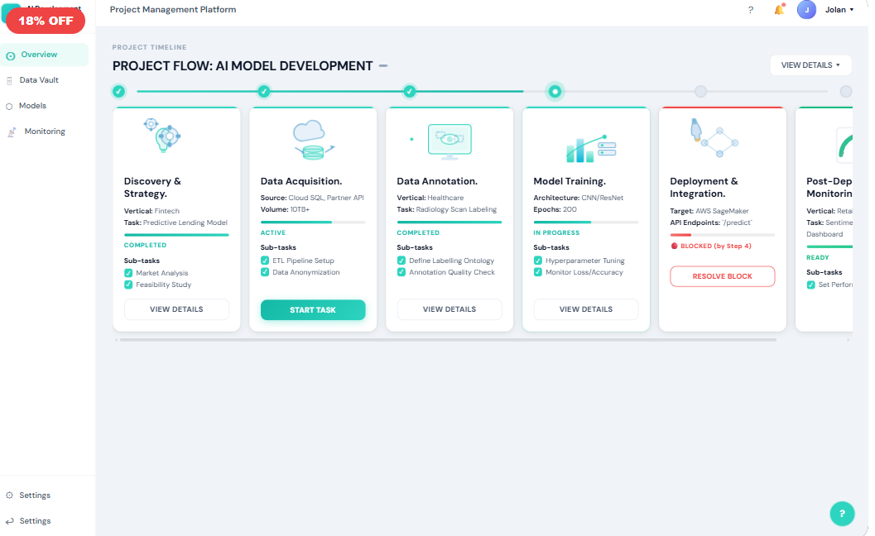Toggle the Hyperparameter Tuning checkbox
Image resolution: width=875 pixels, height=536 pixels.
(x=536, y=260)
